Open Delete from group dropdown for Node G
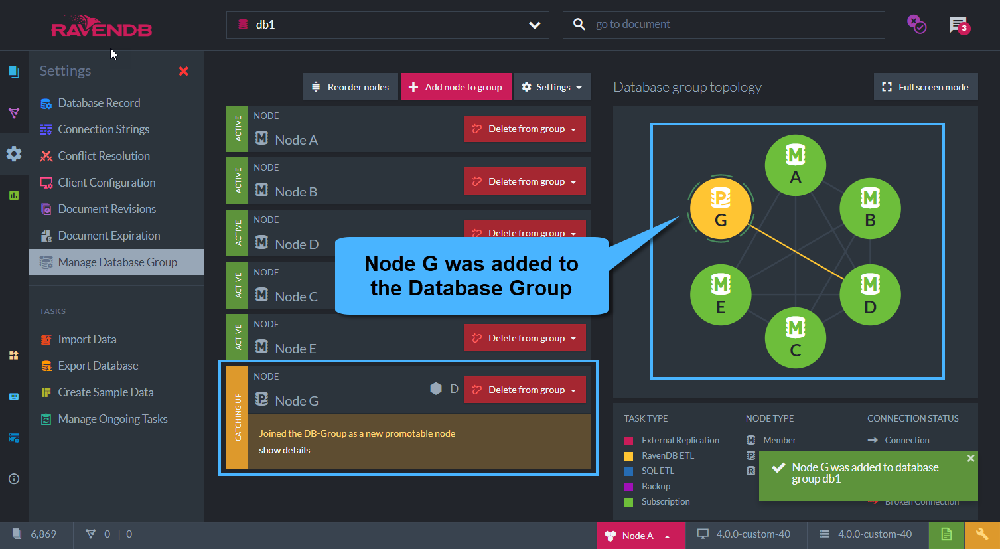1000x549 pixels. tap(525, 390)
